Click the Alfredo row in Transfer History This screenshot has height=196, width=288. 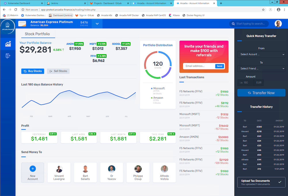click(x=261, y=160)
